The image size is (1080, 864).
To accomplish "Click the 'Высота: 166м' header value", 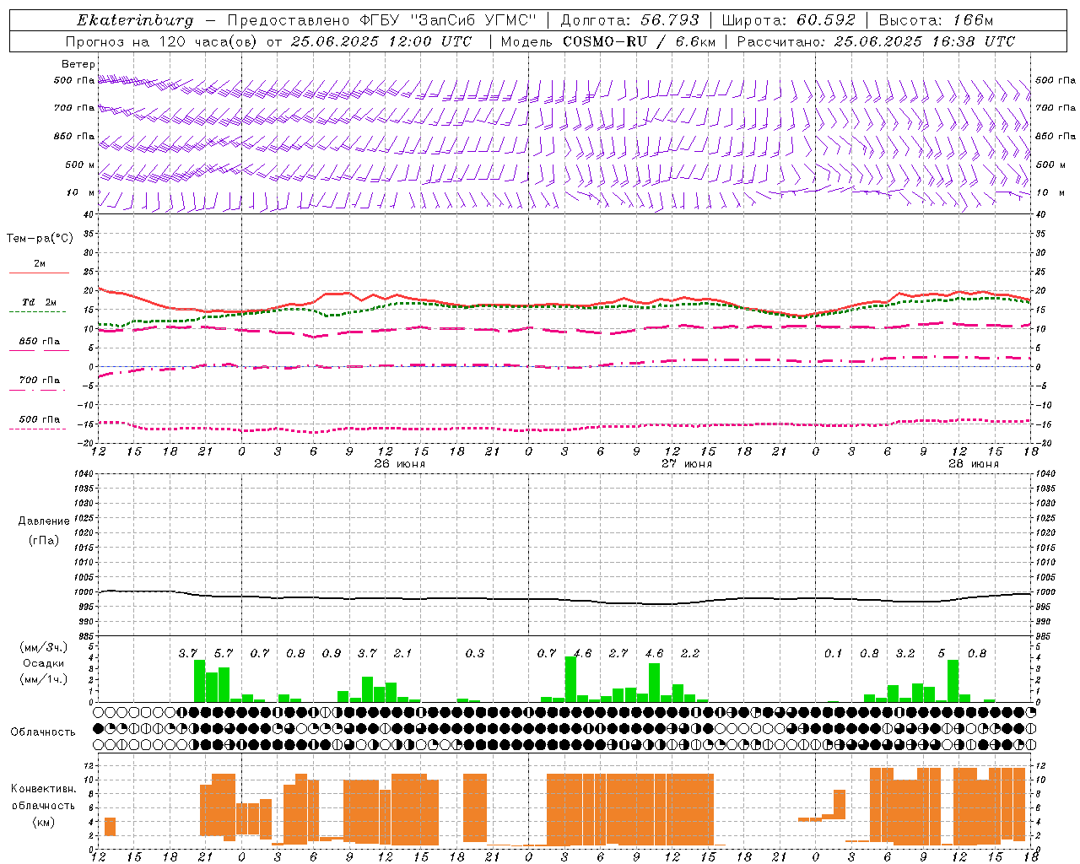I will pyautogui.click(x=936, y=20).
